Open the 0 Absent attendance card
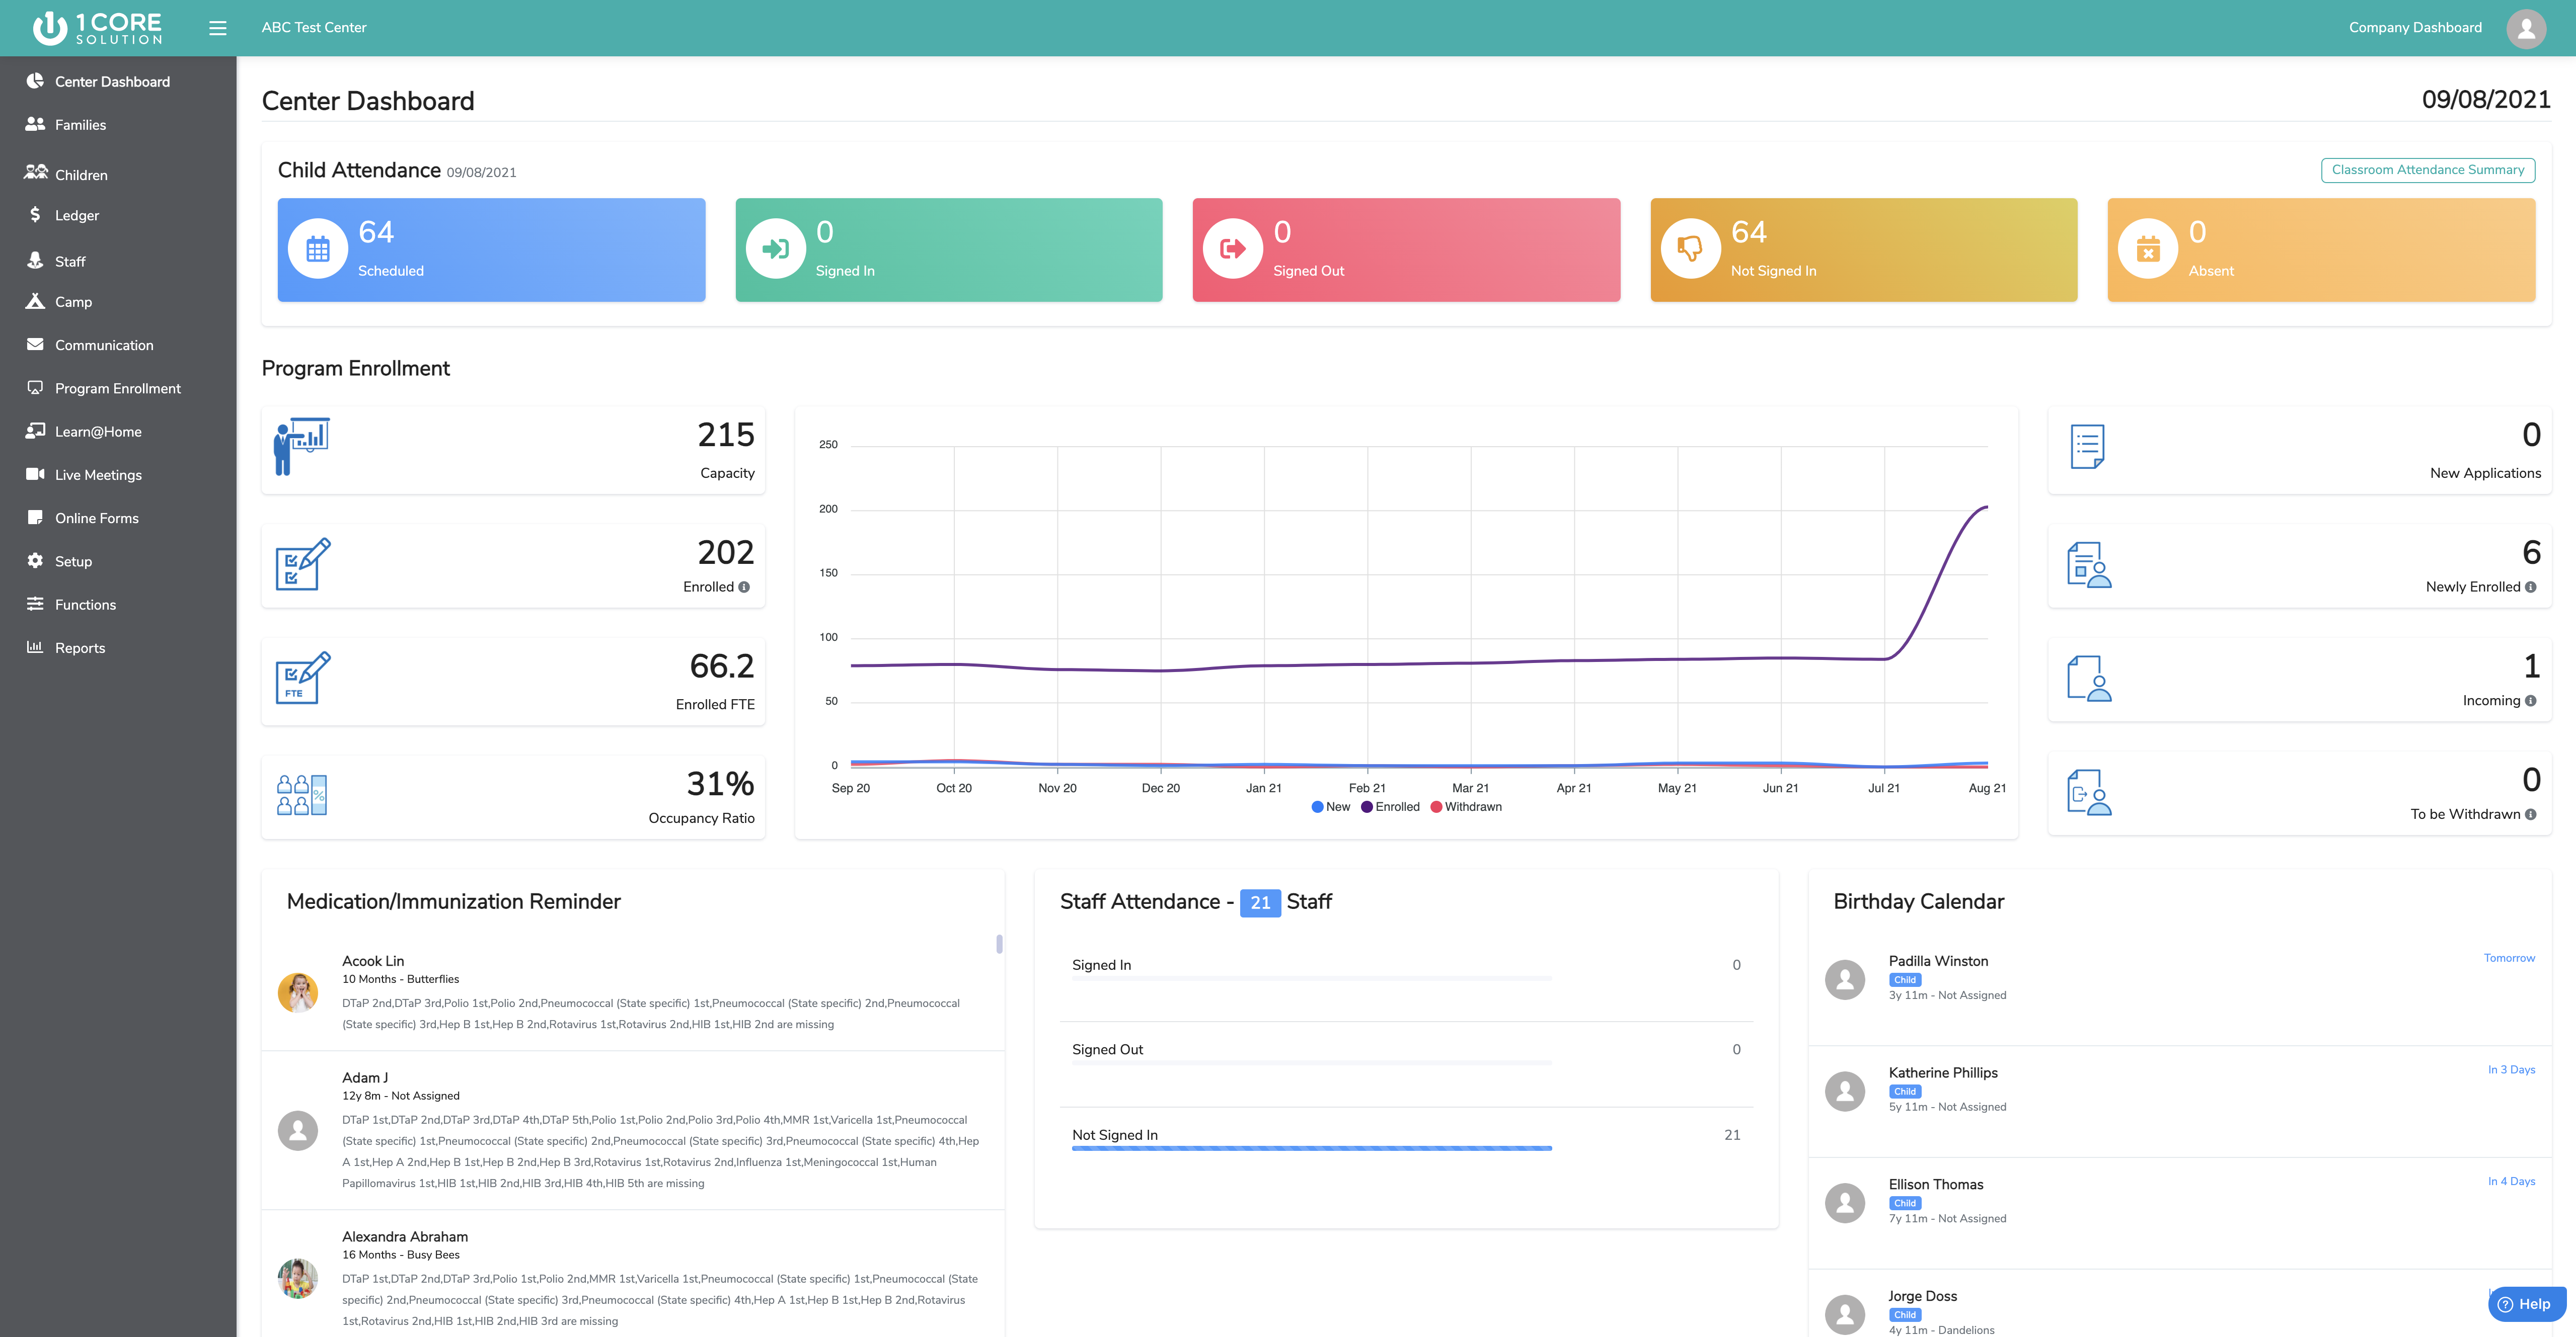2576x1337 pixels. click(2321, 249)
